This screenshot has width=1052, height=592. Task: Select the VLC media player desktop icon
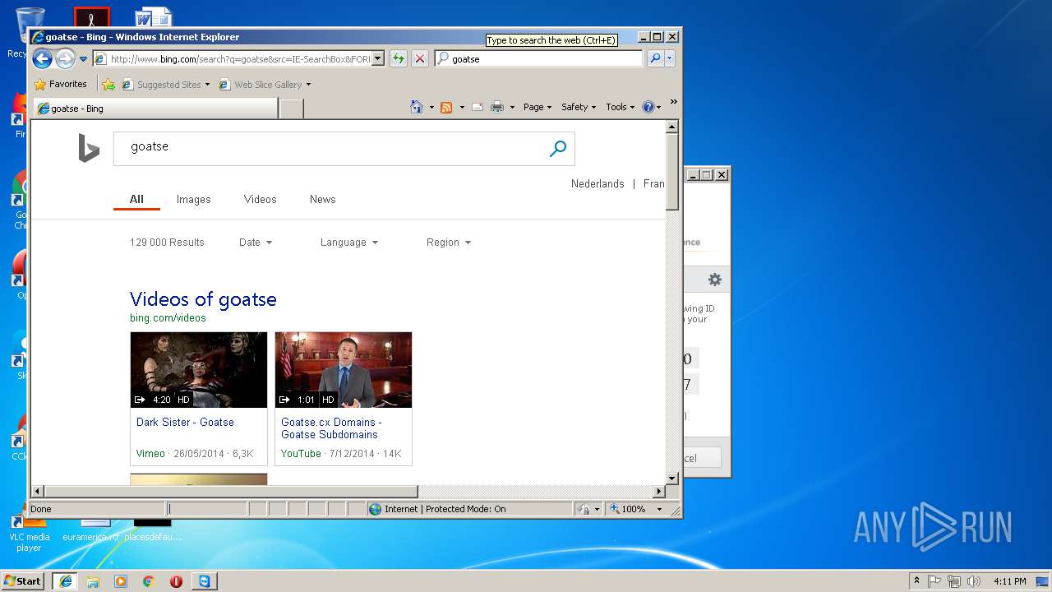pyautogui.click(x=29, y=534)
